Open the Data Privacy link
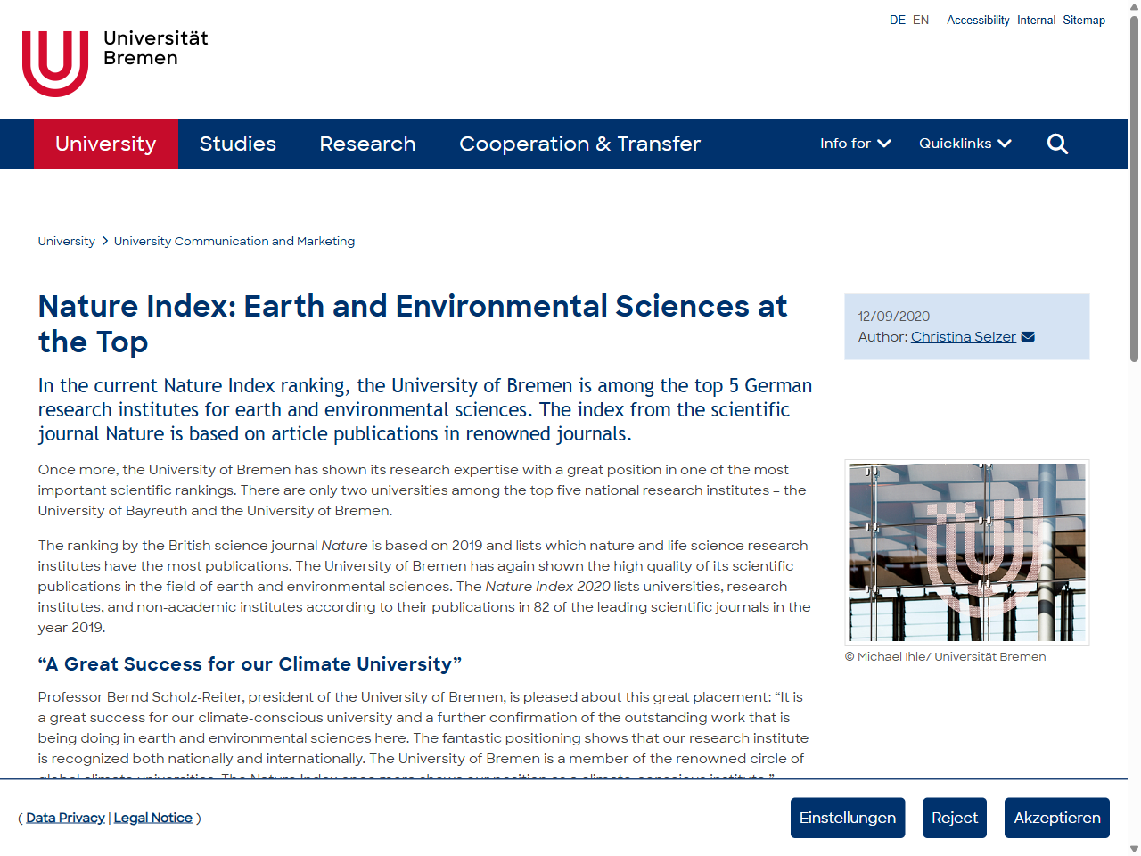 pos(65,818)
